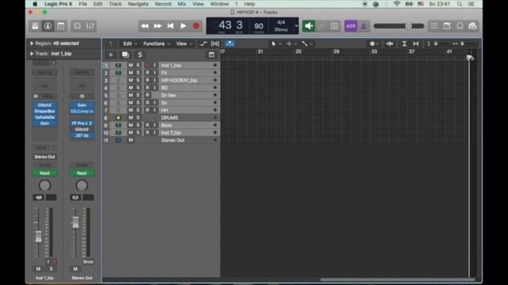Select the DRUMS track name
This screenshot has height=285, width=508.
click(169, 118)
